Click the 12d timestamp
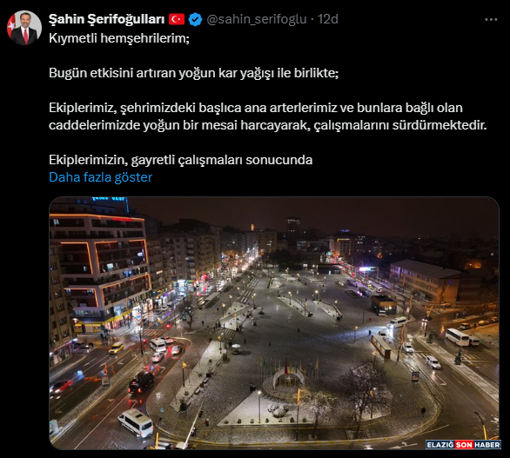The height and width of the screenshot is (458, 510). coord(328,19)
